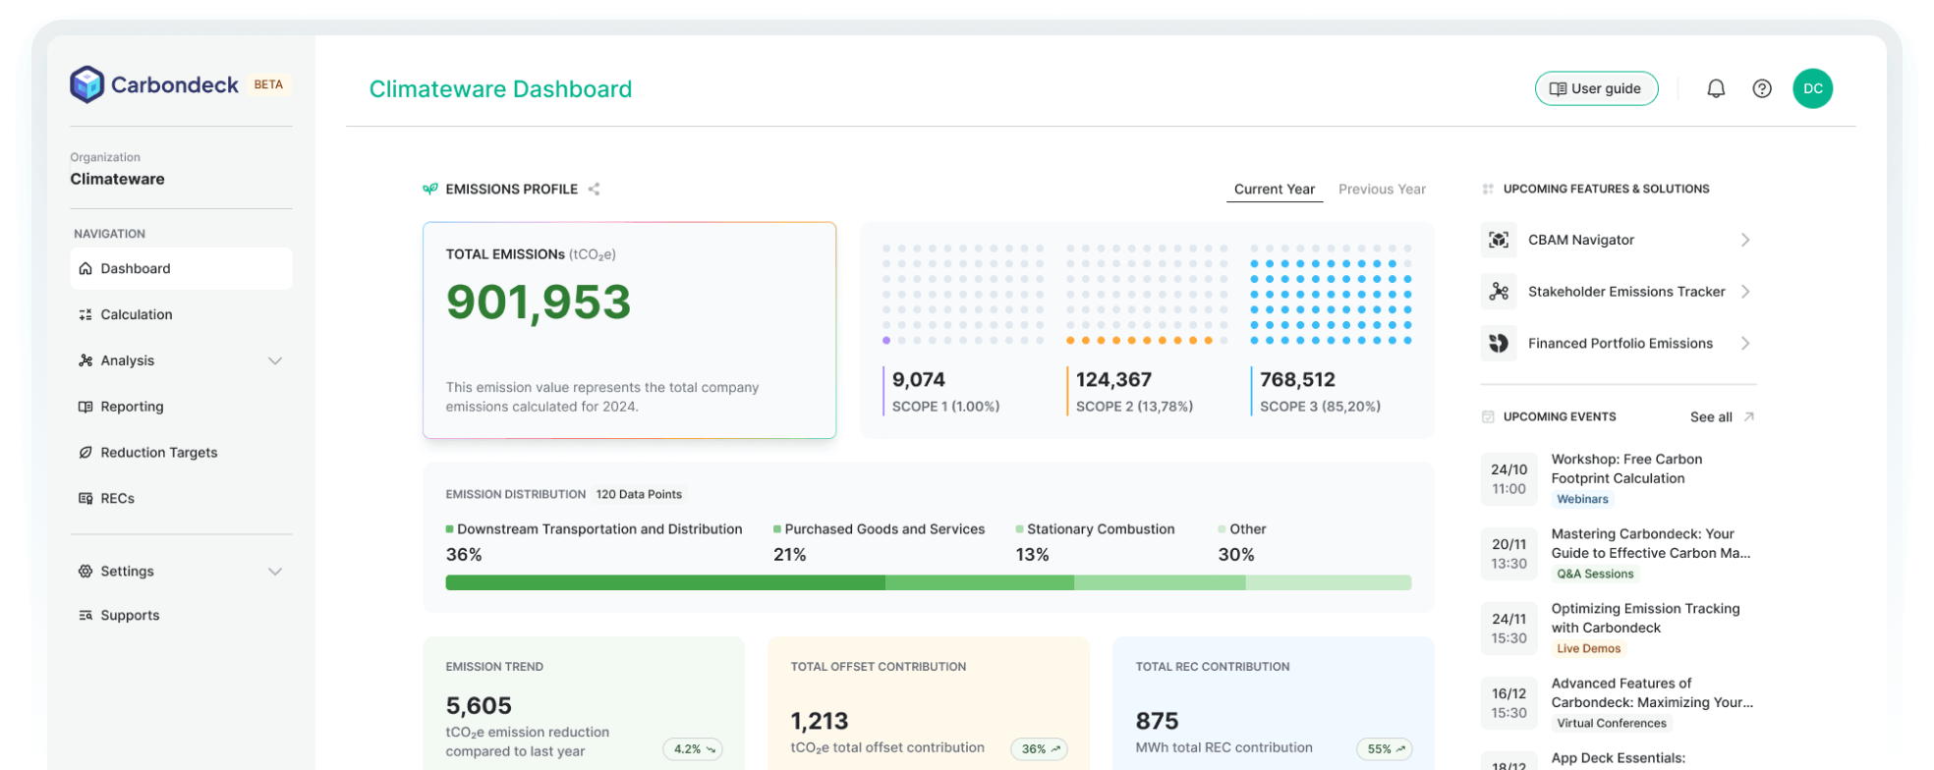Click the BETA badge next to Carbondeck
This screenshot has width=1934, height=770.
[x=268, y=84]
